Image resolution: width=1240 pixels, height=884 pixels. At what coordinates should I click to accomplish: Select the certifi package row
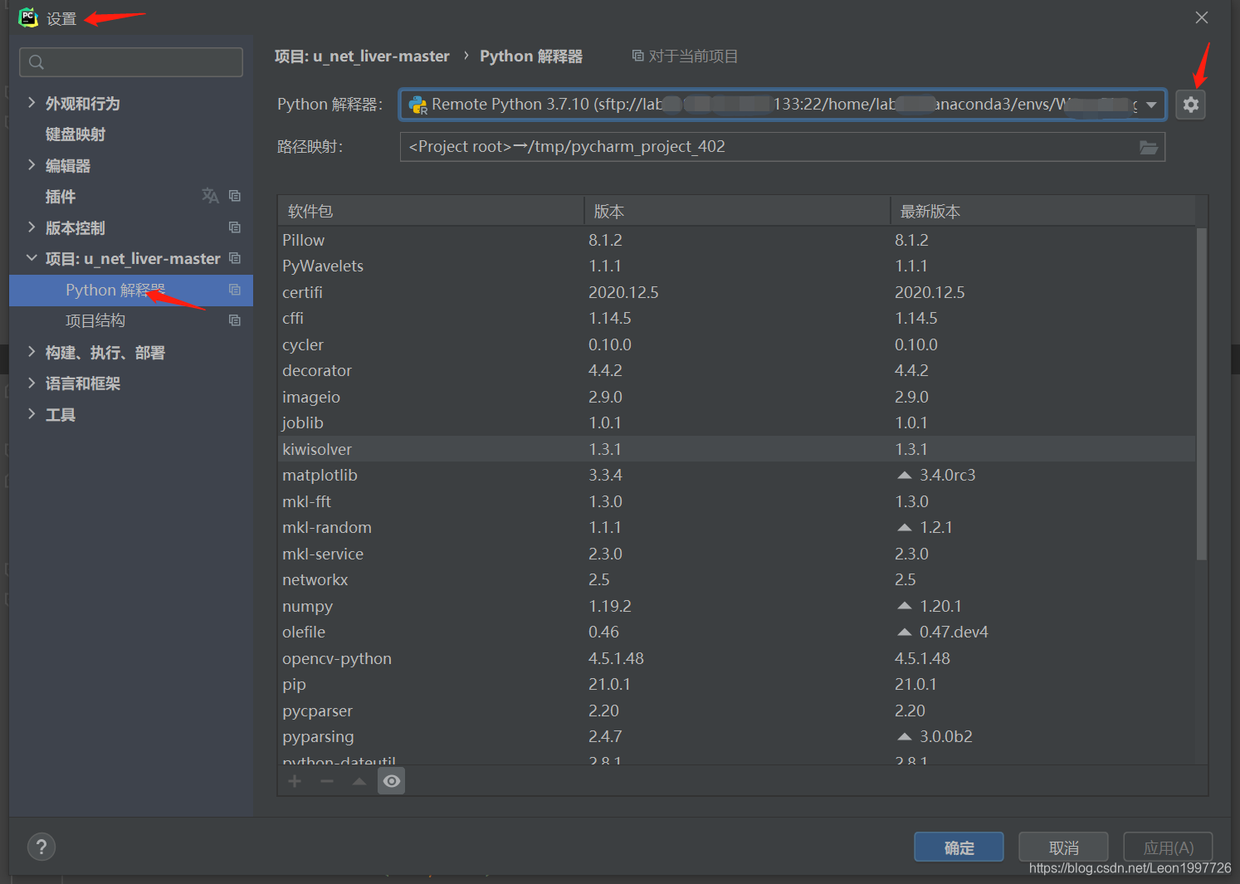737,292
